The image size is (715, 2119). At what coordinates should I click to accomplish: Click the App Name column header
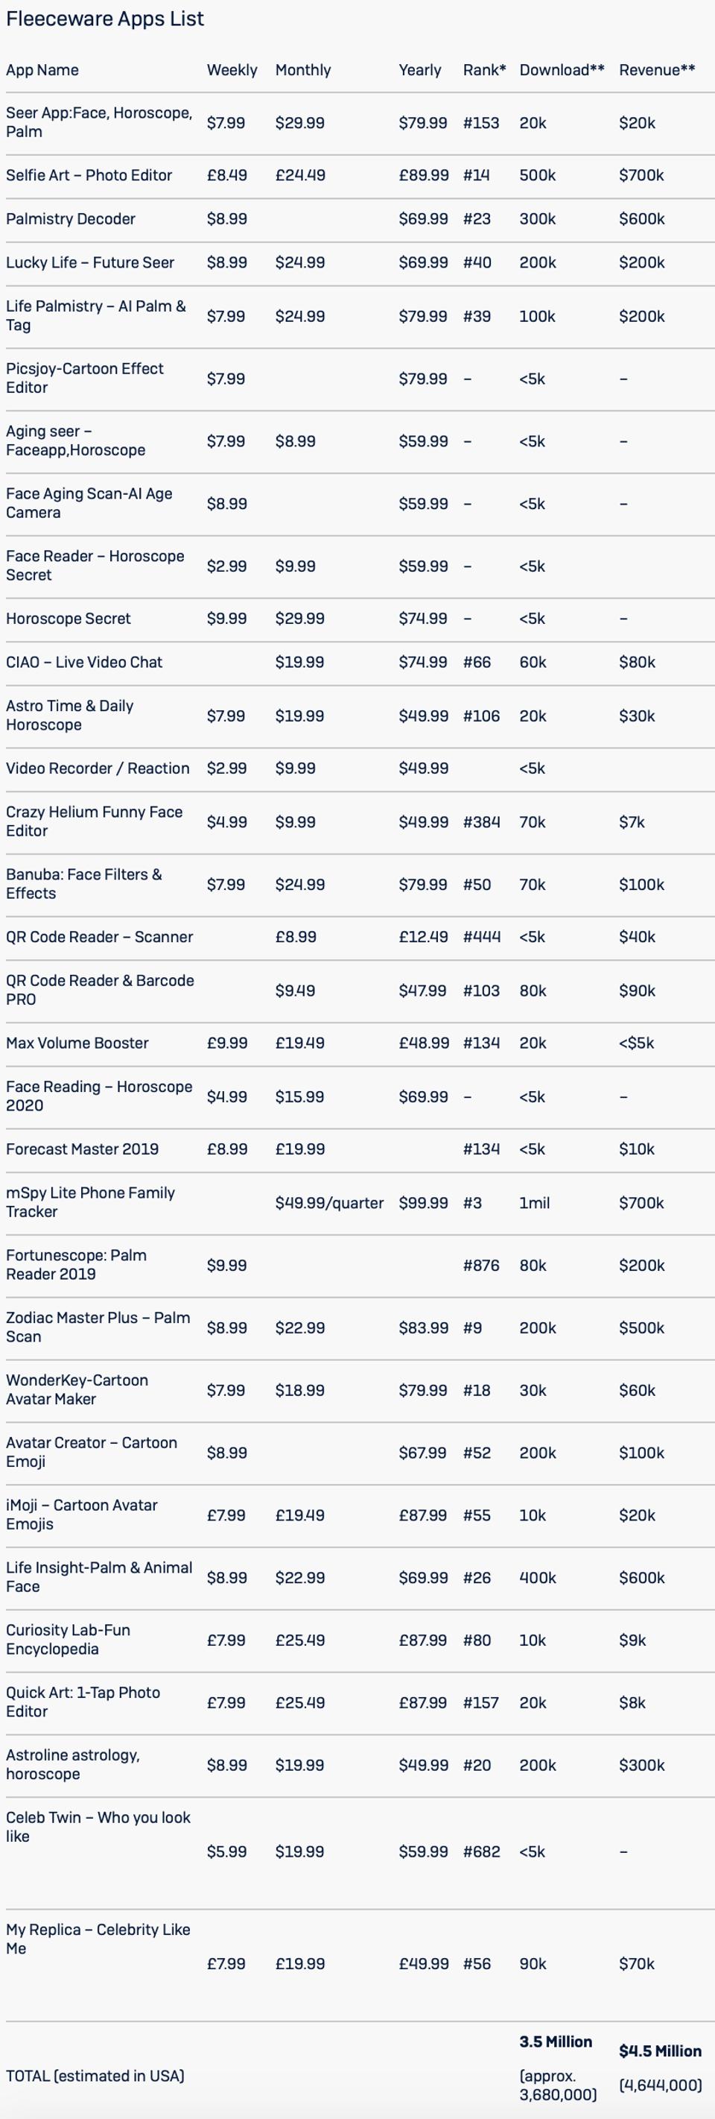coord(42,70)
